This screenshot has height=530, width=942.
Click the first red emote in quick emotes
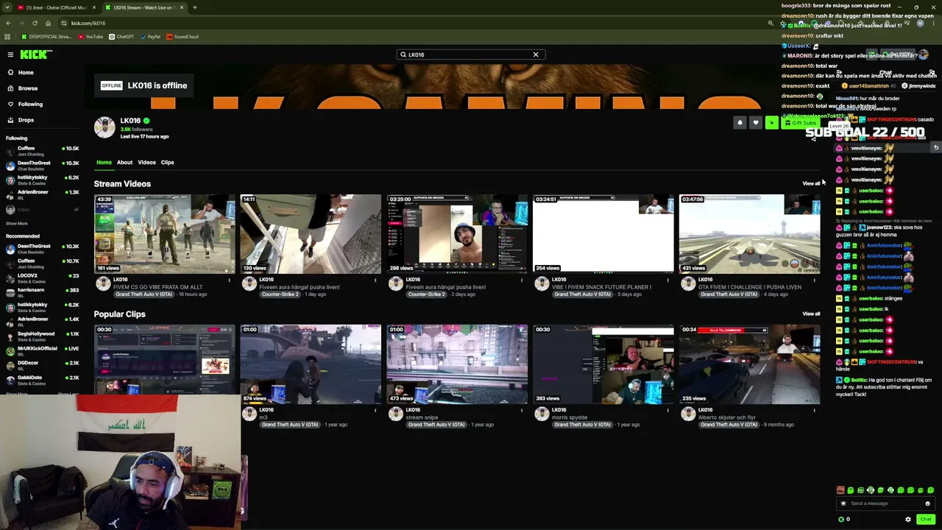(840, 490)
